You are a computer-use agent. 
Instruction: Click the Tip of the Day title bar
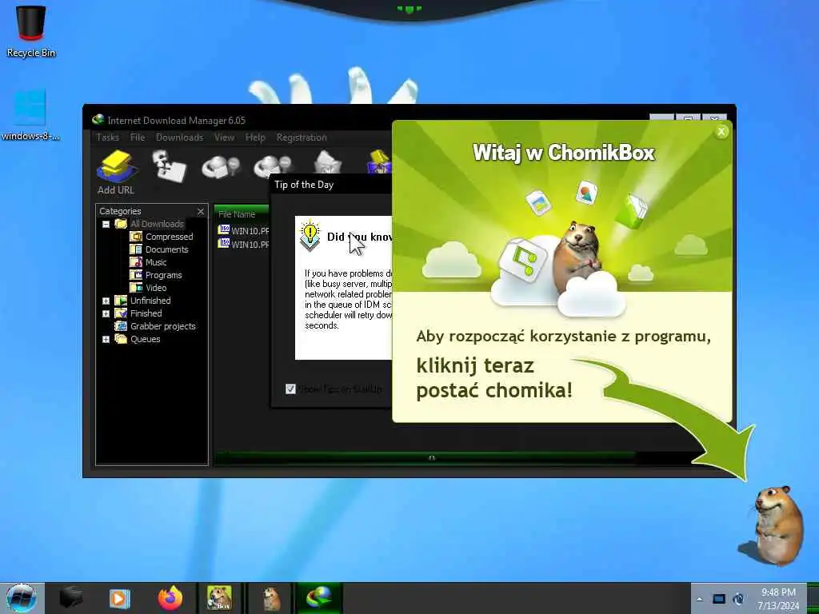[332, 185]
